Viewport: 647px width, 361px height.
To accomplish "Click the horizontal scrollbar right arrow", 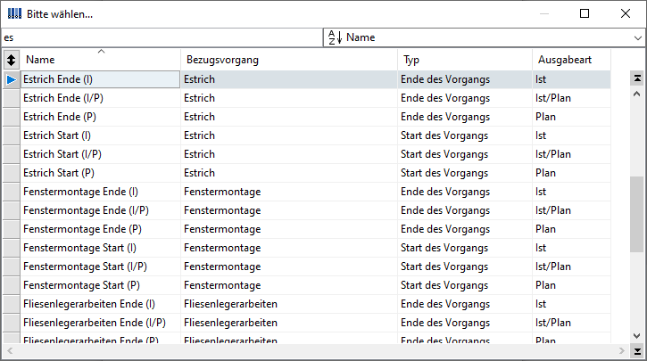I will pos(621,350).
